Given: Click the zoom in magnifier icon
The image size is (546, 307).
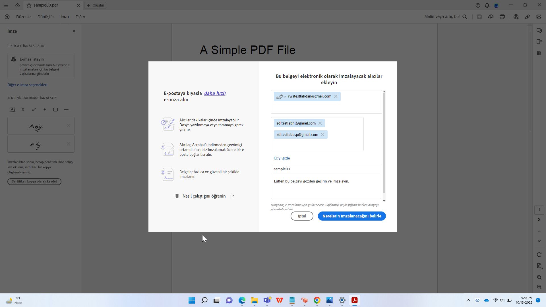Looking at the screenshot, I should [x=539, y=277].
